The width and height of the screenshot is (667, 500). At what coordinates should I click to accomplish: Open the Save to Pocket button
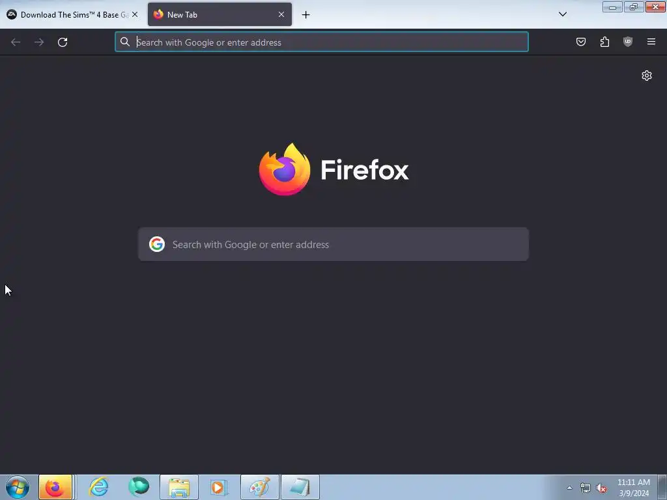tap(581, 42)
